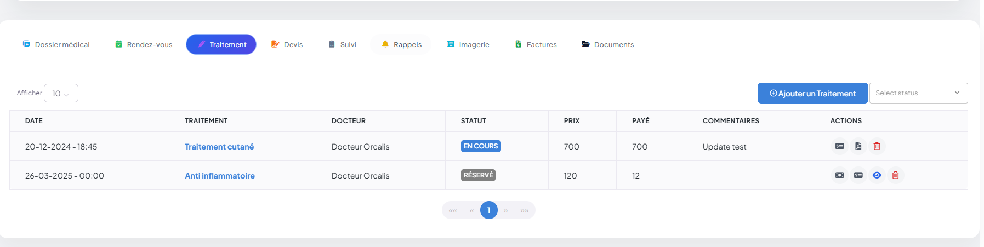Jump to last page in pagination

coord(525,210)
